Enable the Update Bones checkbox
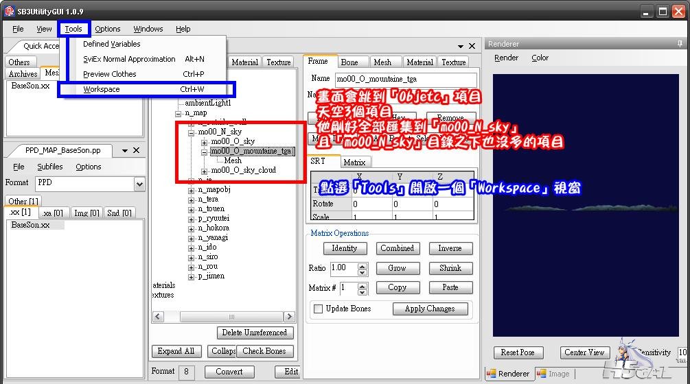This screenshot has width=690, height=384. tap(318, 309)
